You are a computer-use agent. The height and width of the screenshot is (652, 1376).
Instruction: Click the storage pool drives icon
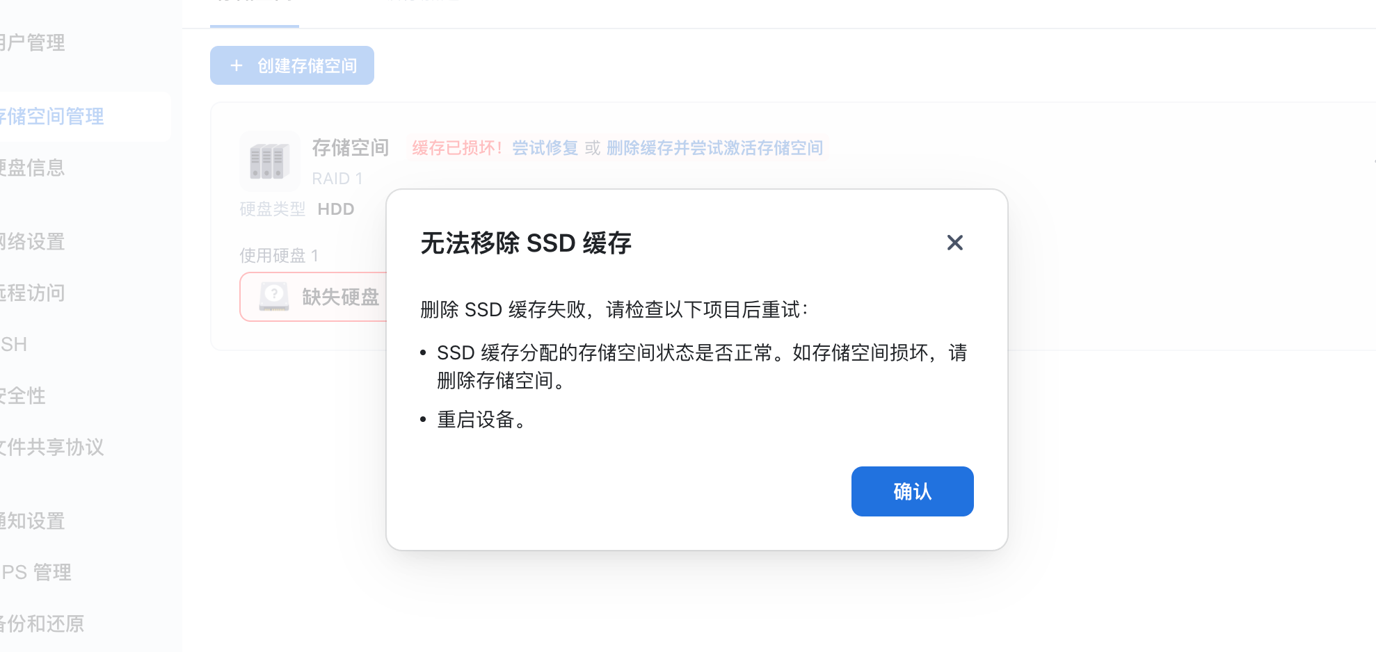[270, 161]
